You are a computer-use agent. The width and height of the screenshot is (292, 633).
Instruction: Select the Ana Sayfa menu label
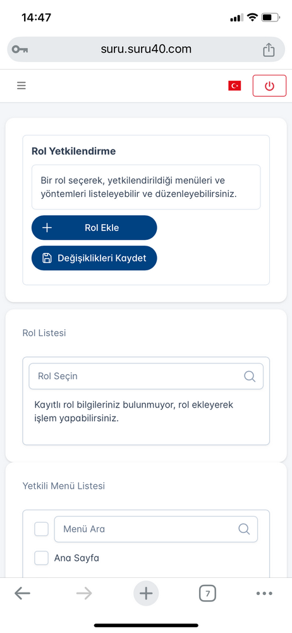(76, 558)
